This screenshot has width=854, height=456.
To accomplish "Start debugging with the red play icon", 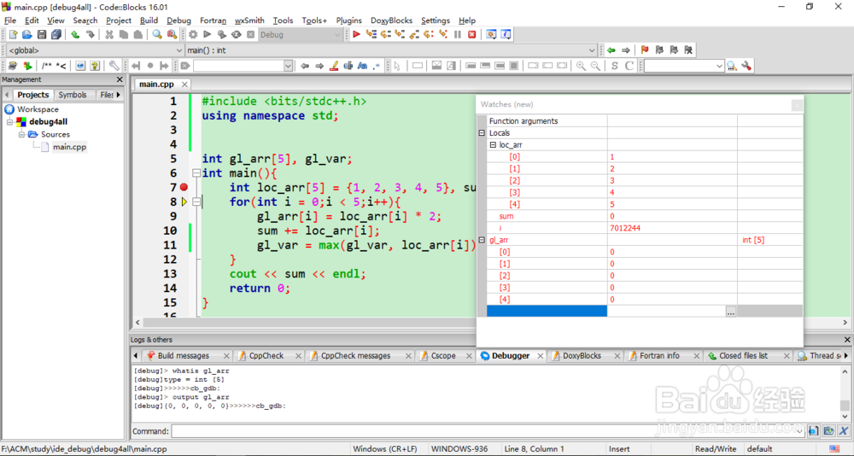I will coord(357,34).
